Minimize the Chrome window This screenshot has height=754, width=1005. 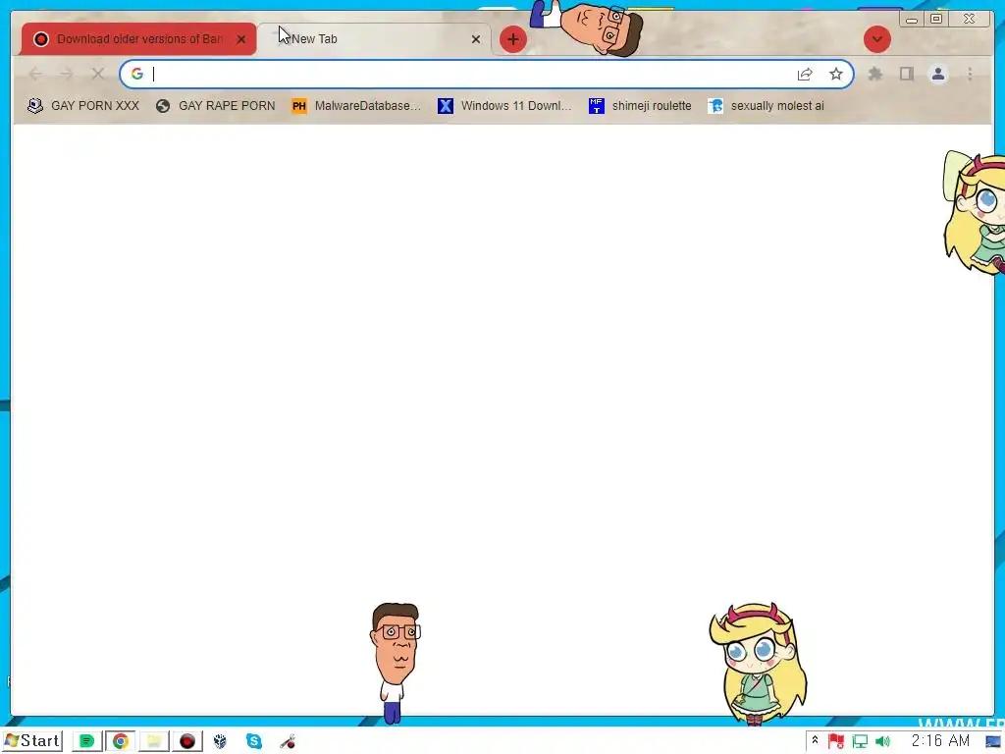[x=912, y=20]
